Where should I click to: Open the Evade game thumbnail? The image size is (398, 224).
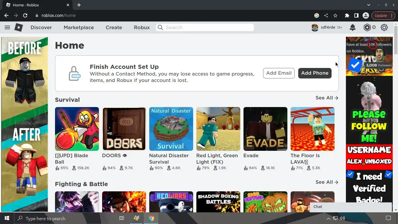click(265, 129)
